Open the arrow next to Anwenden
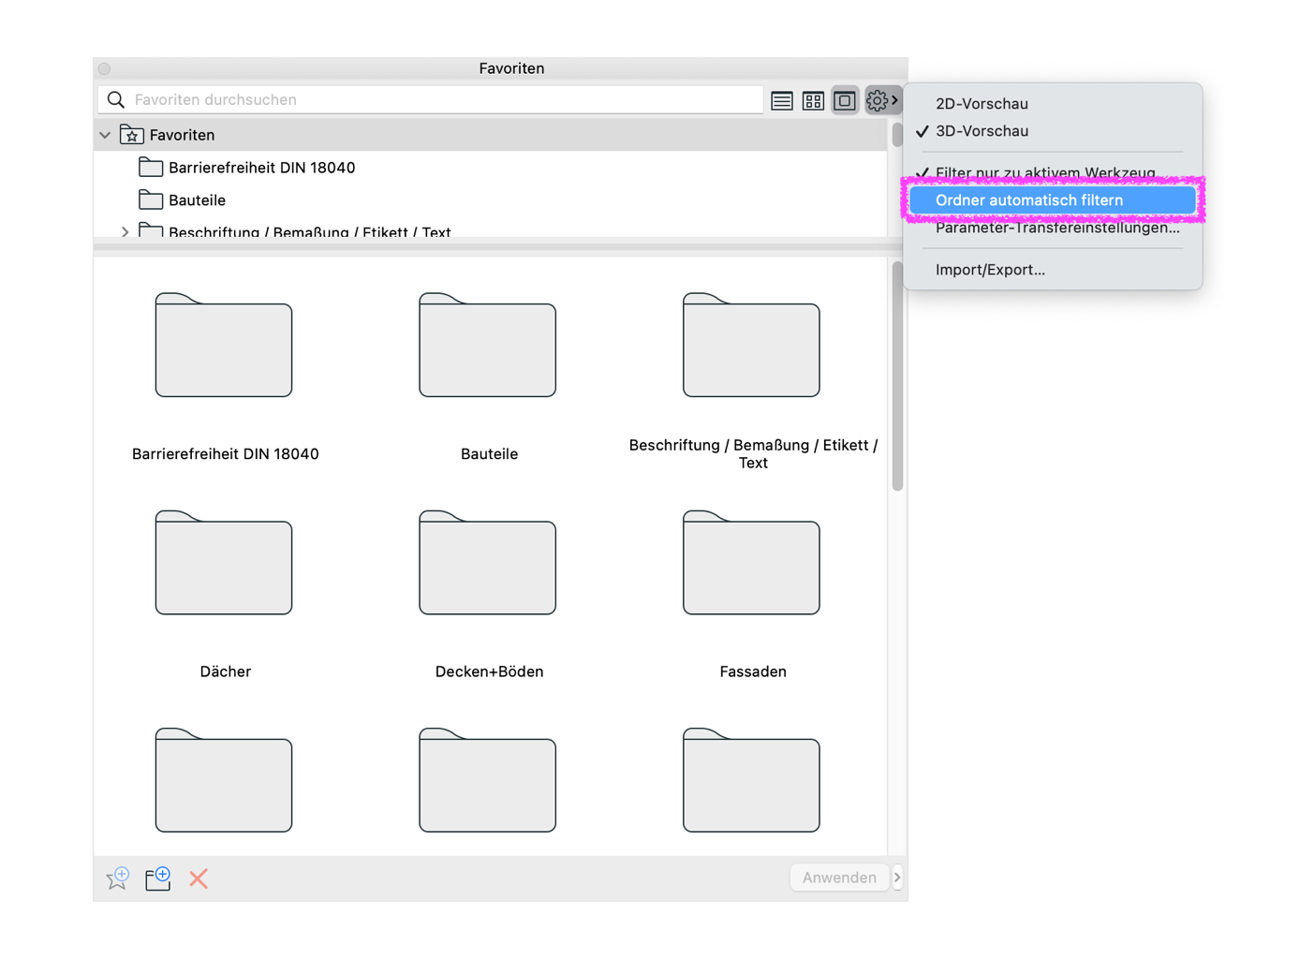The image size is (1299, 974). [x=897, y=878]
